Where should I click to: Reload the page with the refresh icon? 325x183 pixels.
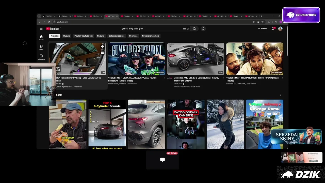coord(49,22)
